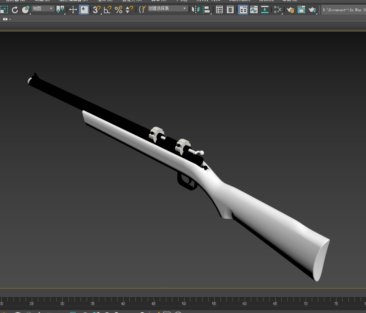Open the Schematic View

(x=265, y=10)
